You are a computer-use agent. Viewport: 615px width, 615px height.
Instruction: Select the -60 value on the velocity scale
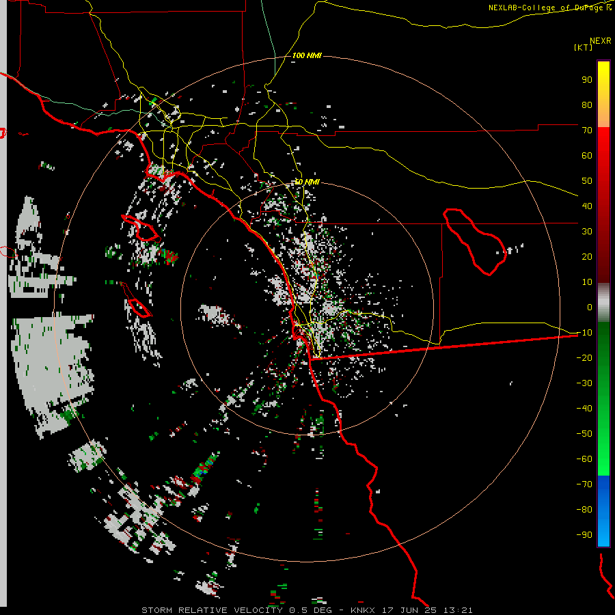(x=584, y=459)
